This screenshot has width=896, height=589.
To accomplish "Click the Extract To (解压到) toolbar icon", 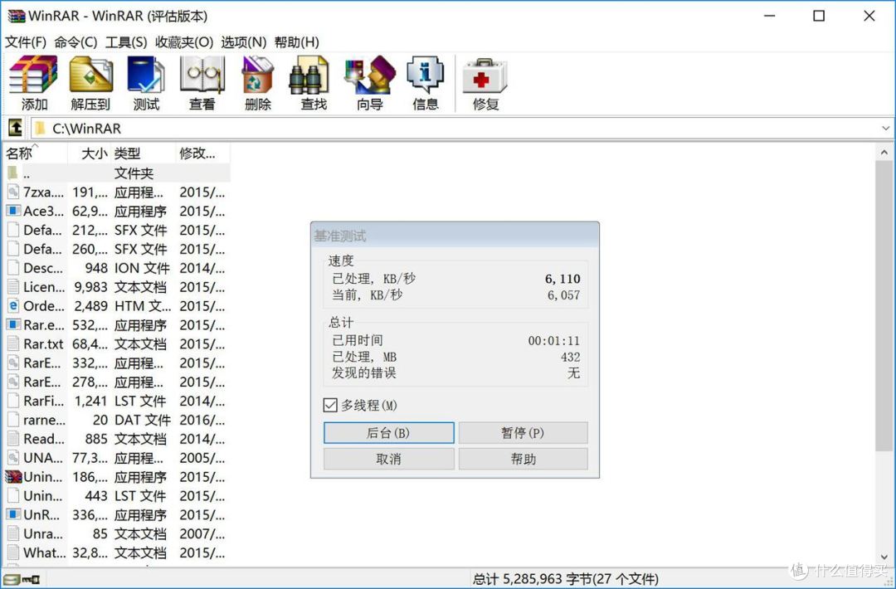I will point(90,75).
